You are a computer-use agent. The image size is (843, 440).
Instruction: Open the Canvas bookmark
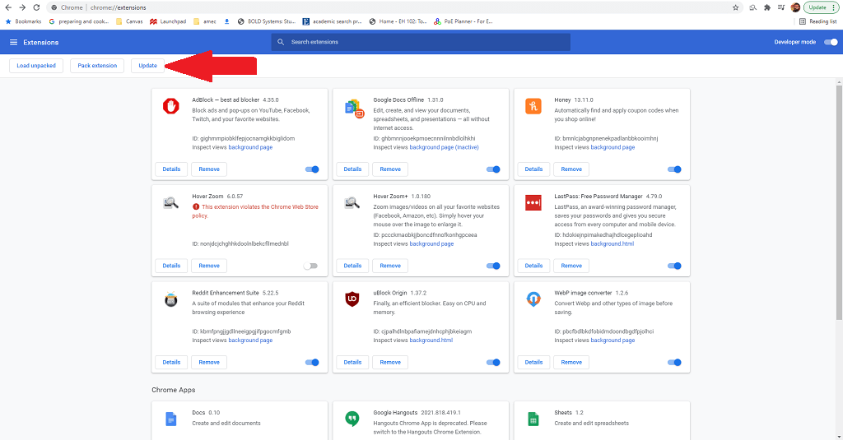pyautogui.click(x=130, y=21)
